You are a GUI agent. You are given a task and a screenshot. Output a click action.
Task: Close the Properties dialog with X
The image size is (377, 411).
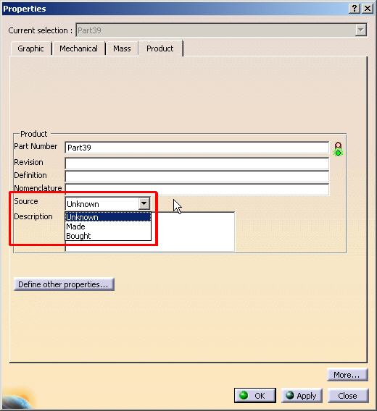pyautogui.click(x=368, y=9)
